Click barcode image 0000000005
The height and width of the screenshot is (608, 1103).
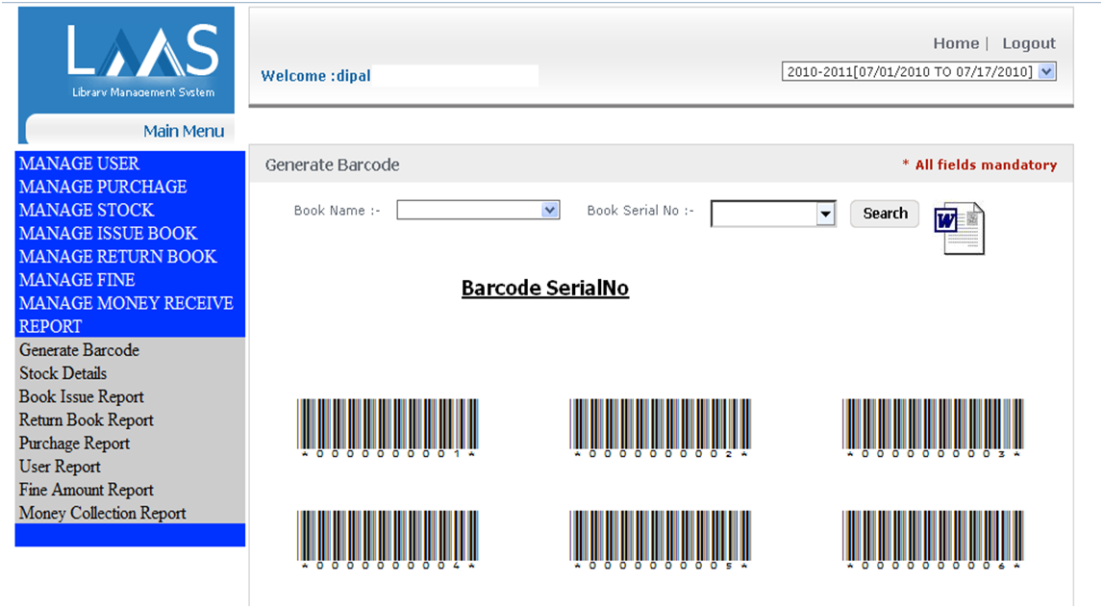pyautogui.click(x=660, y=540)
